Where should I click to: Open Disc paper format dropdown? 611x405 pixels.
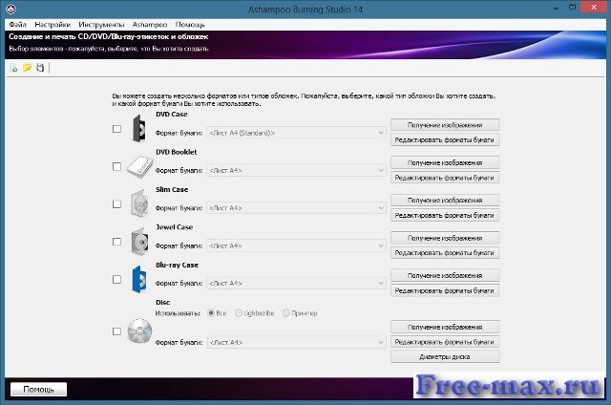pyautogui.click(x=296, y=342)
